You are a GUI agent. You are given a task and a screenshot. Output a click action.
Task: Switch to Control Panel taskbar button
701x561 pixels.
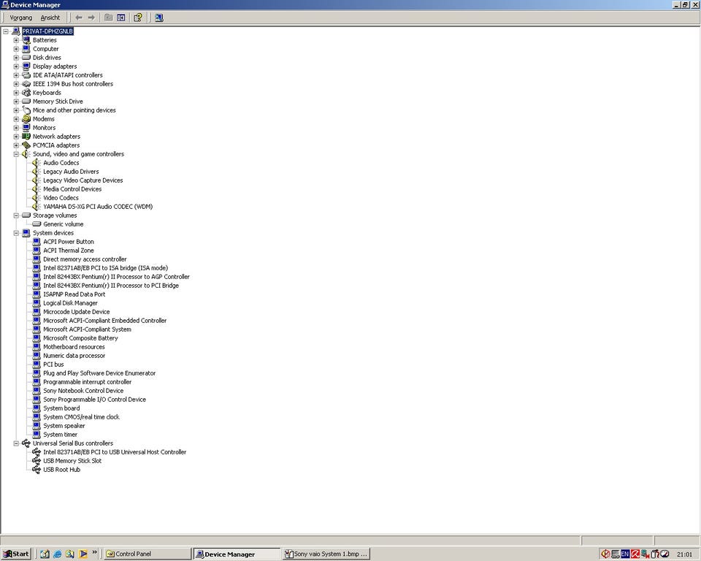(x=147, y=554)
